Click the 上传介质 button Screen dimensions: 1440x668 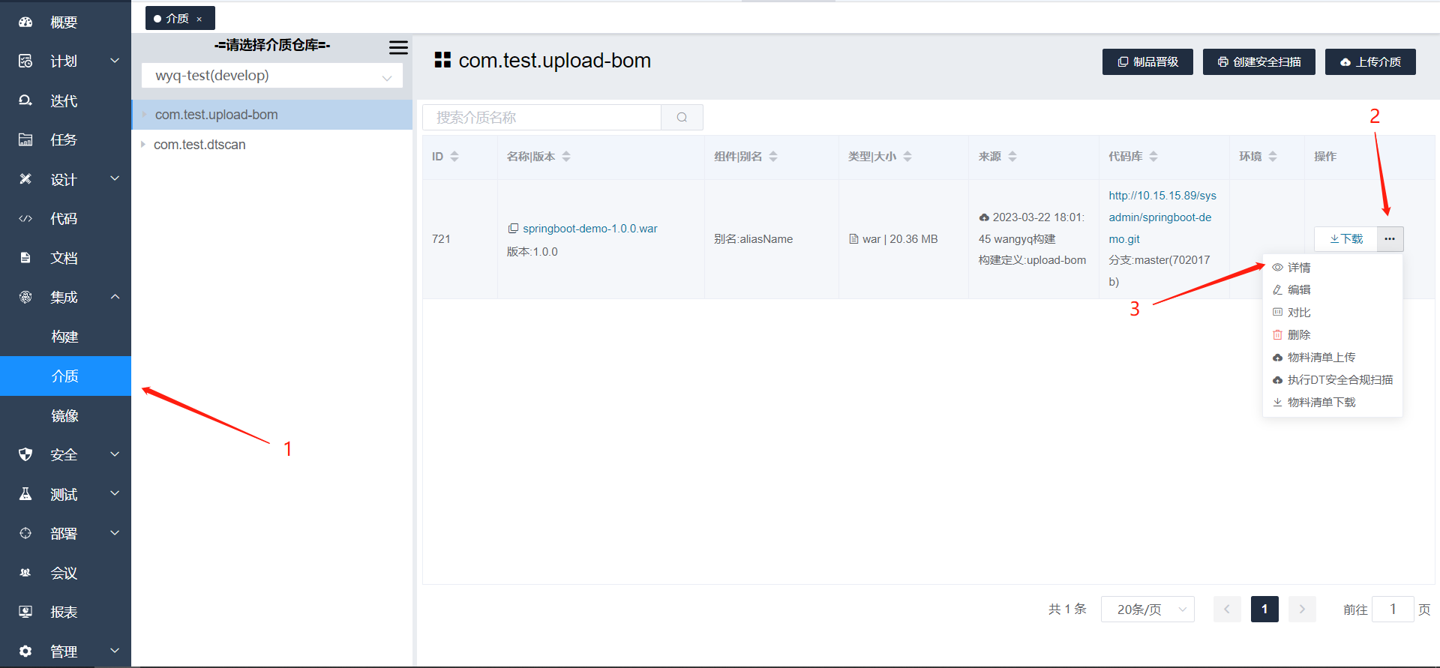pyautogui.click(x=1370, y=61)
